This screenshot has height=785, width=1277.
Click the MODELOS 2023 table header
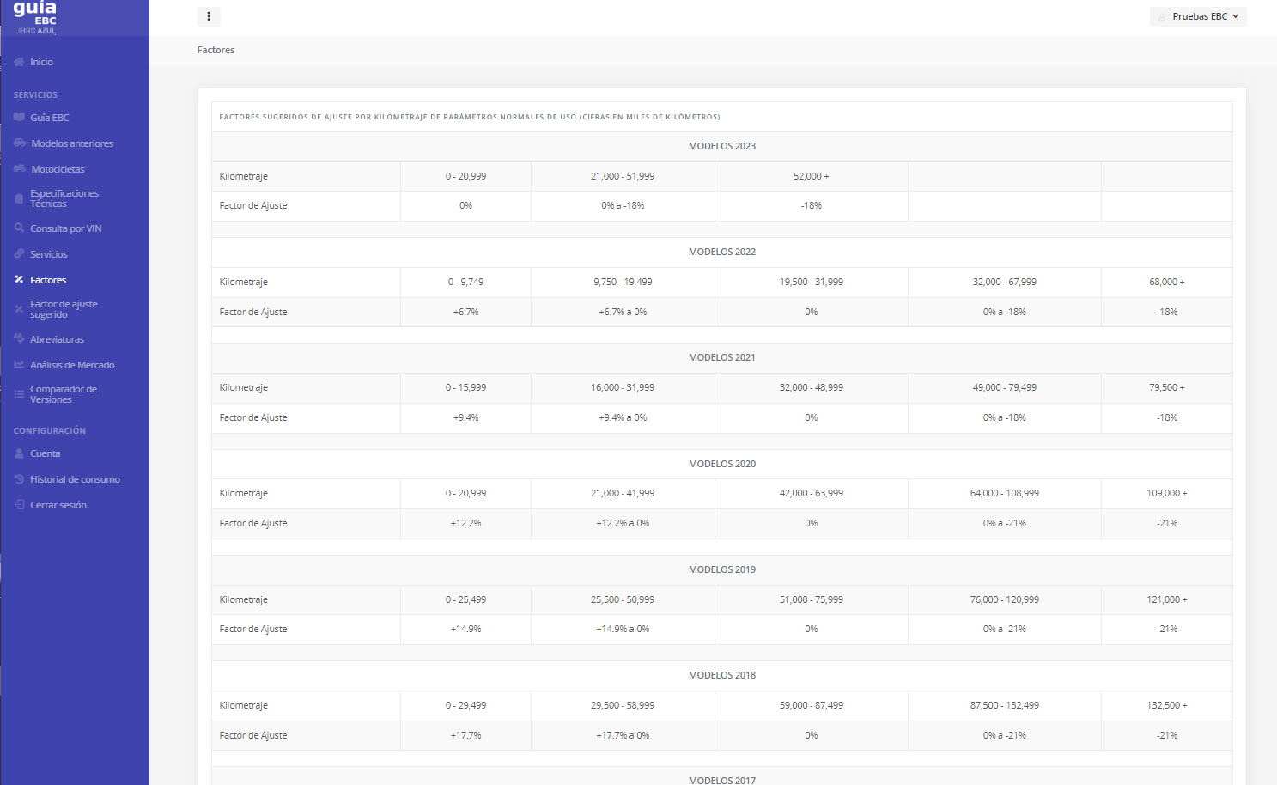pos(721,146)
